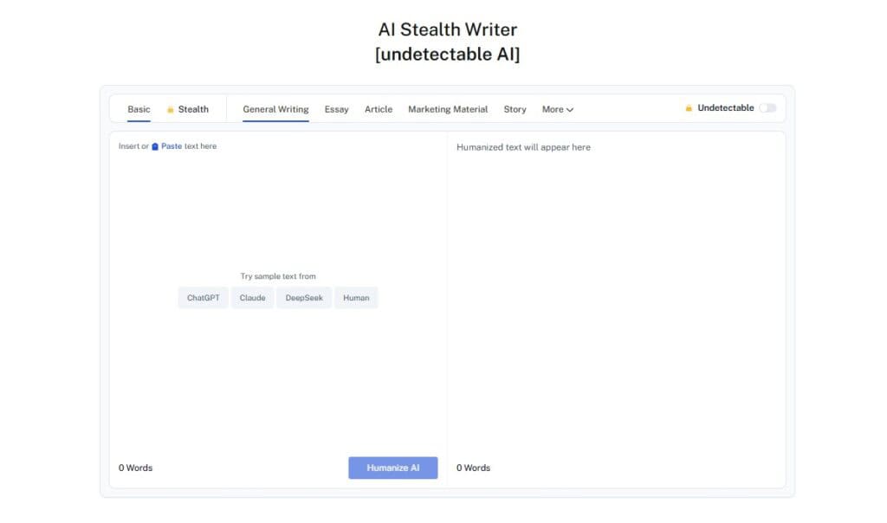This screenshot has width=887, height=523.
Task: Select the Marketing Material tab
Action: (448, 110)
